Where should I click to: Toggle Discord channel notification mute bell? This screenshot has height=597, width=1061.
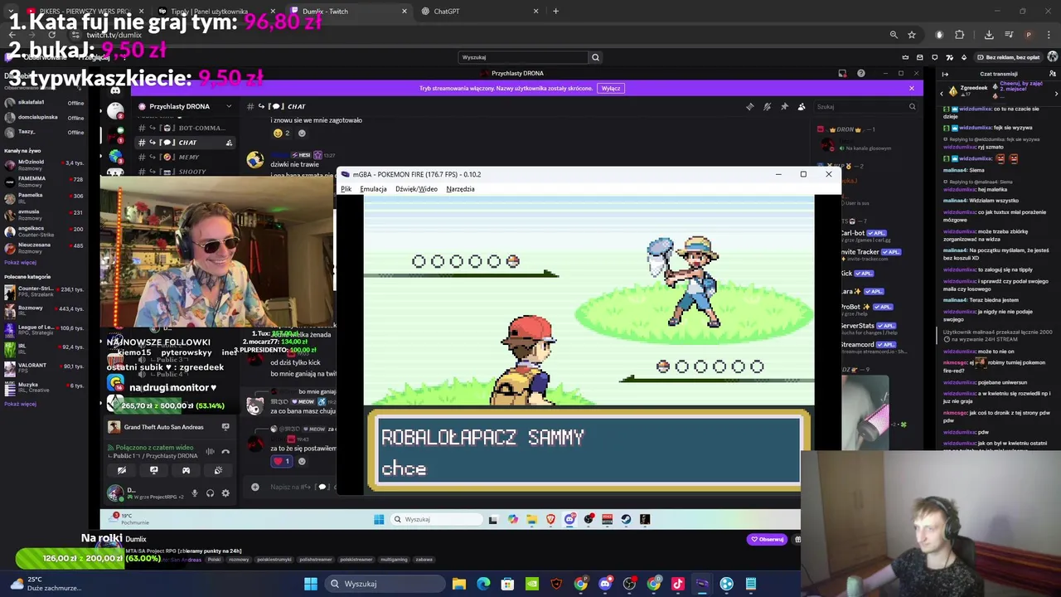[x=767, y=106]
